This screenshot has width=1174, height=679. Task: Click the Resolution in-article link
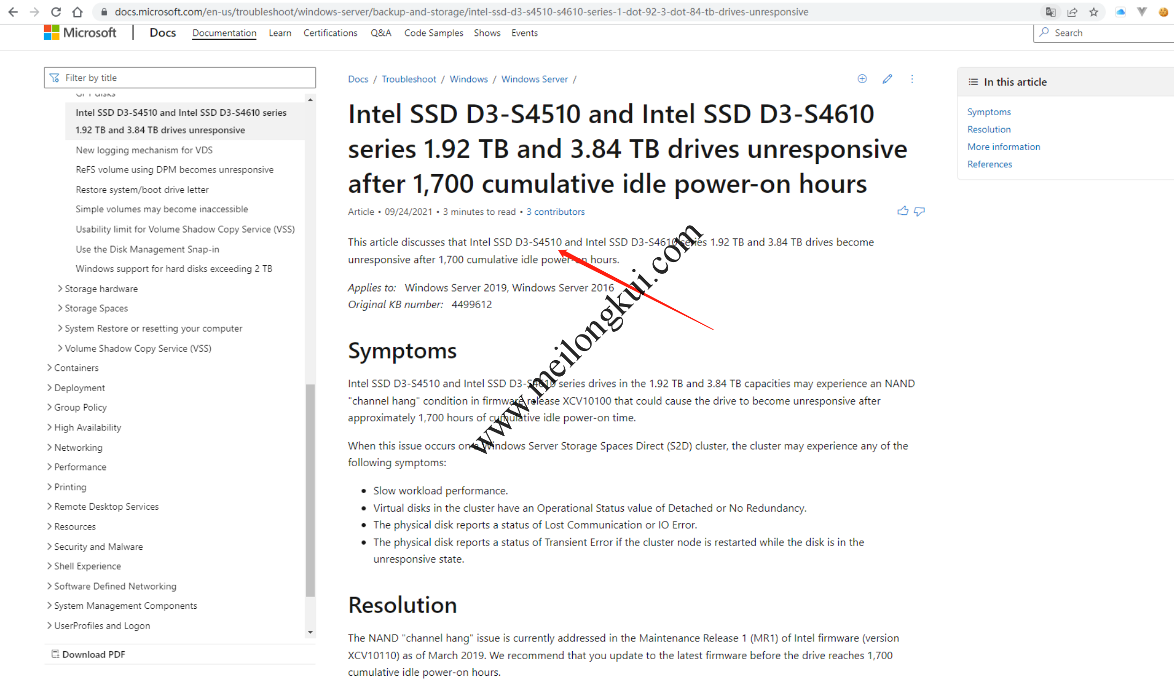pyautogui.click(x=988, y=129)
